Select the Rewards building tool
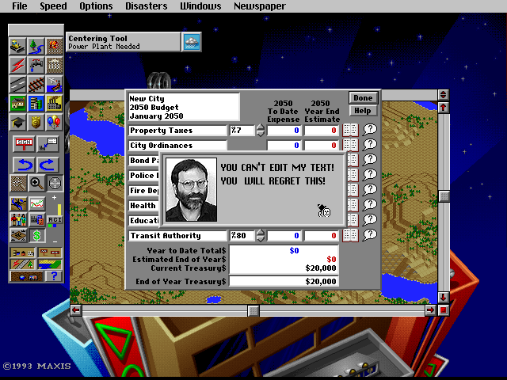507x380 pixels. 55,65
